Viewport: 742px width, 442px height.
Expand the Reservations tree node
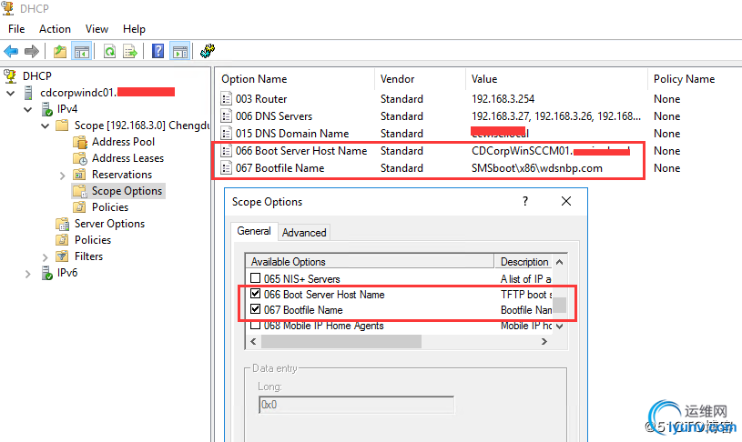[62, 175]
